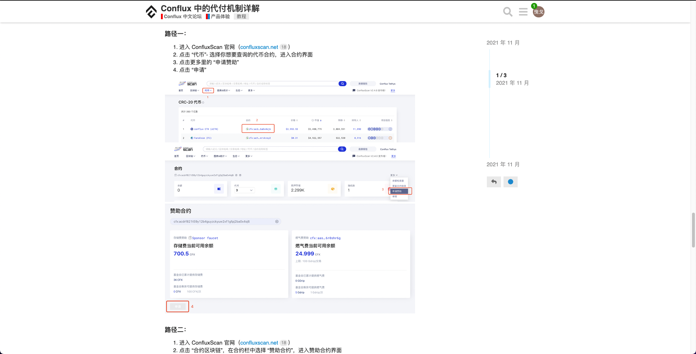Open the hamburger menu icon

pyautogui.click(x=523, y=12)
